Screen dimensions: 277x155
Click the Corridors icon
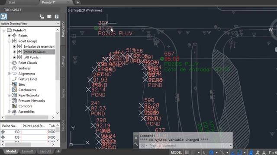click(x=14, y=106)
